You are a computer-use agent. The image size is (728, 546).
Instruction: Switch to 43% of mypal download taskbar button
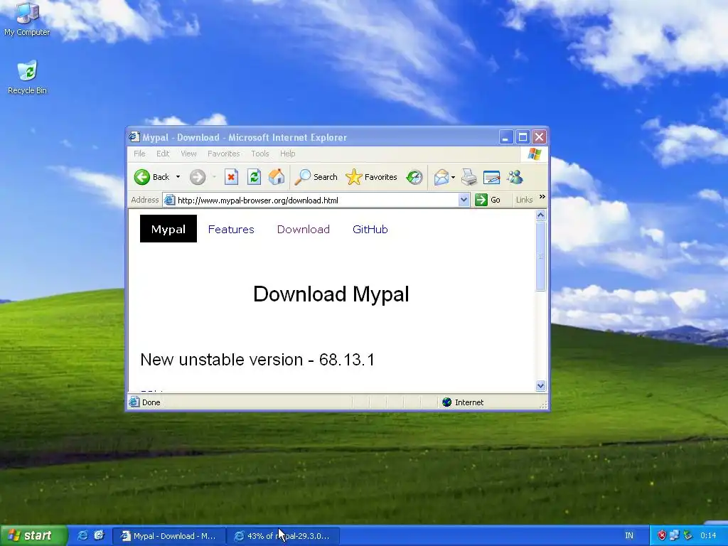pos(283,536)
